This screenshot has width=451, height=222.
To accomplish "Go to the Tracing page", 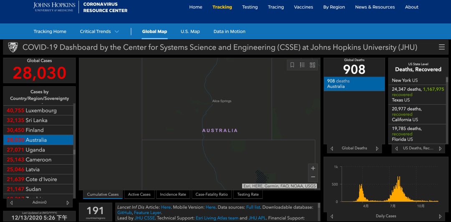I will pyautogui.click(x=276, y=7).
